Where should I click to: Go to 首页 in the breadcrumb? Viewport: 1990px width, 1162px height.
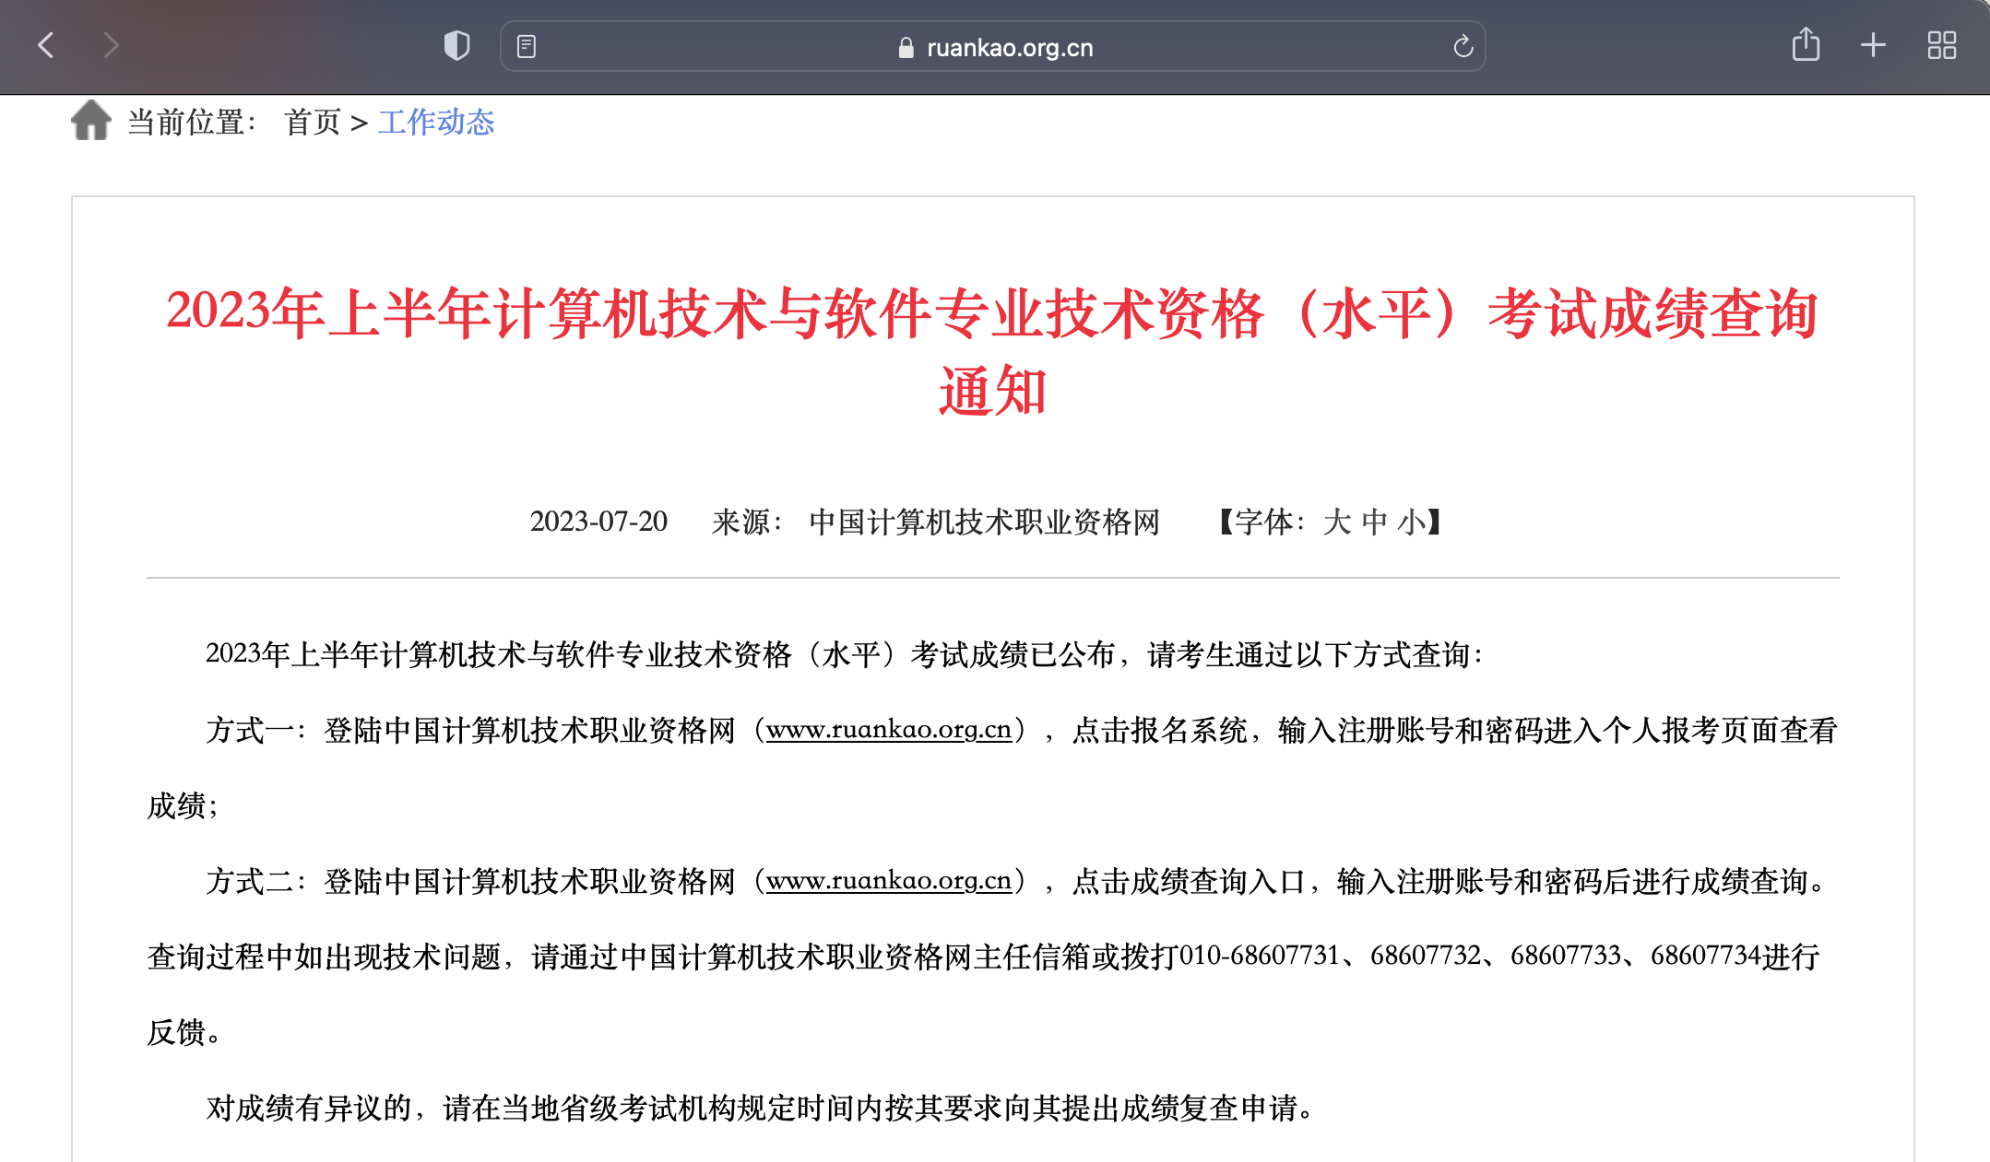[x=313, y=122]
